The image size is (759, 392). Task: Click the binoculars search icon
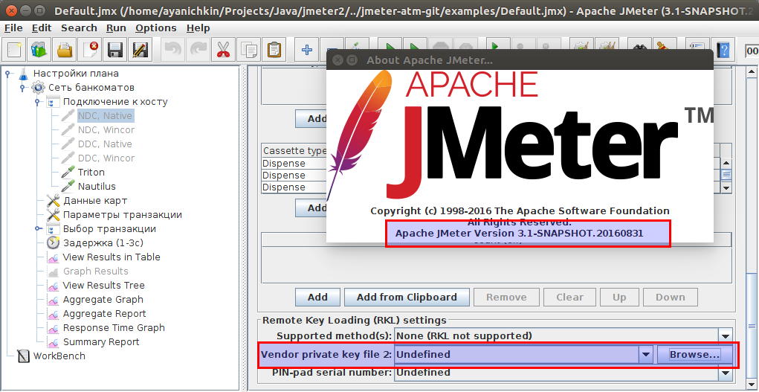coord(642,46)
